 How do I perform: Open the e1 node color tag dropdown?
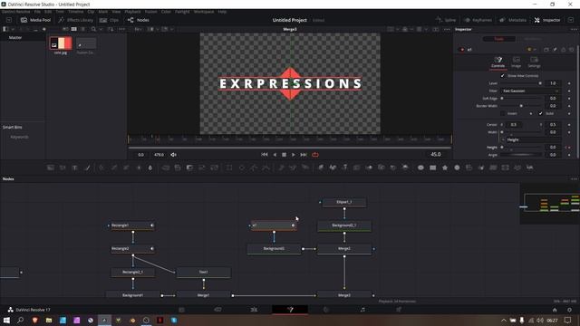click(531, 50)
